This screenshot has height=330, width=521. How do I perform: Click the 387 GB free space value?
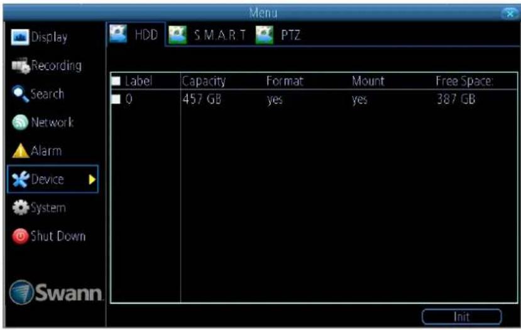point(456,99)
